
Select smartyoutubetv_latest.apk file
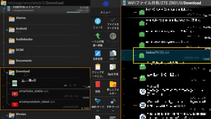coord(50,104)
